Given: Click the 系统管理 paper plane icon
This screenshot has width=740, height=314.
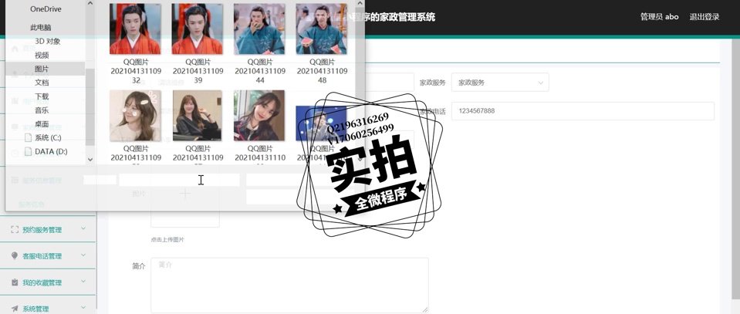Looking at the screenshot, I should (15, 309).
